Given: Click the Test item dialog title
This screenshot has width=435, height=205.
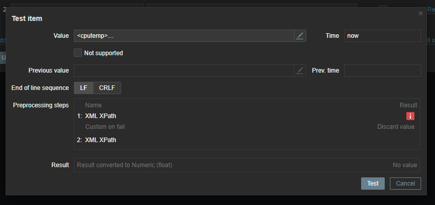Looking at the screenshot, I should (x=27, y=18).
